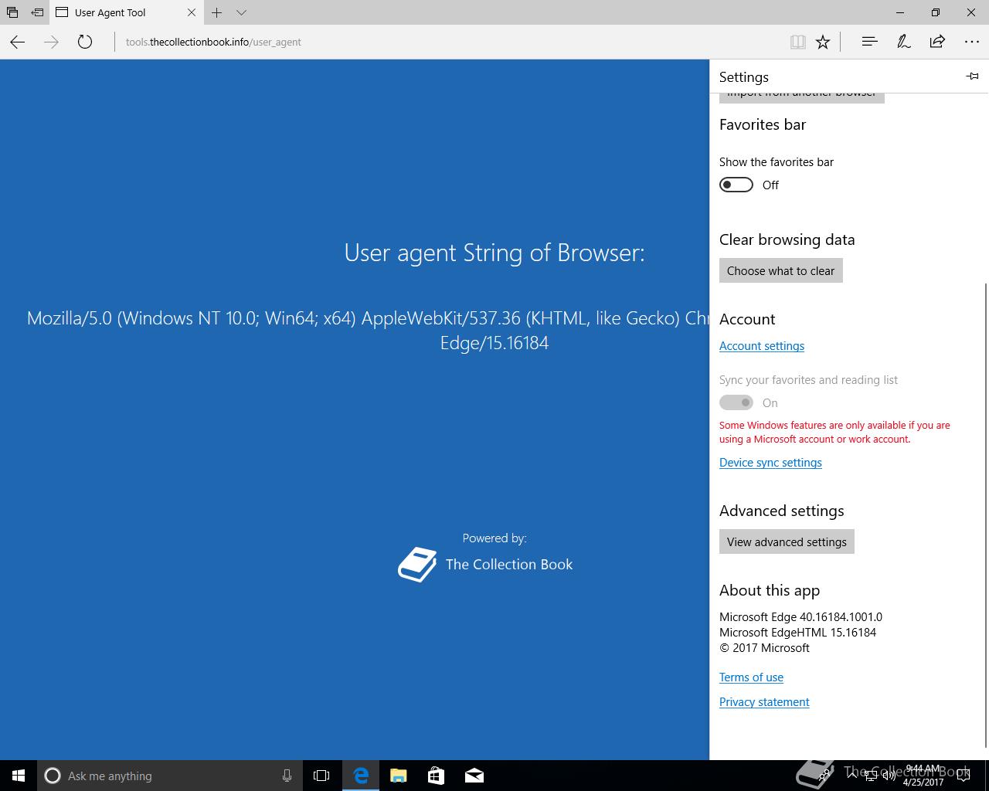Open a new tab plus button

click(x=217, y=12)
